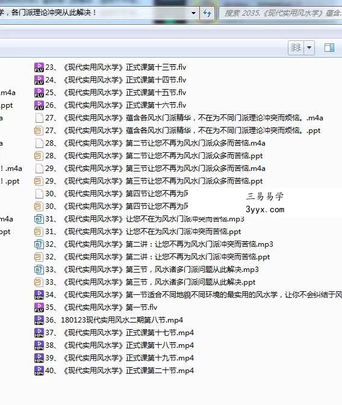Click FLV icon of file 25 正式课第十五节
Screen dimensions: 342x405
pos(39,93)
